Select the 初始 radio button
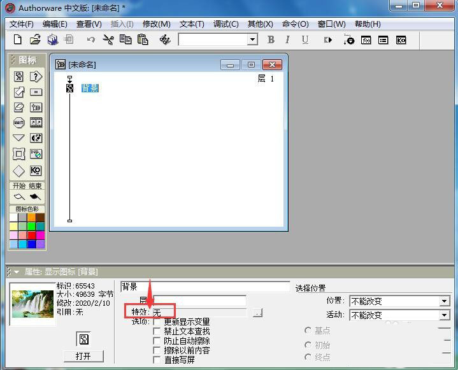Image resolution: width=458 pixels, height=370 pixels. (308, 345)
